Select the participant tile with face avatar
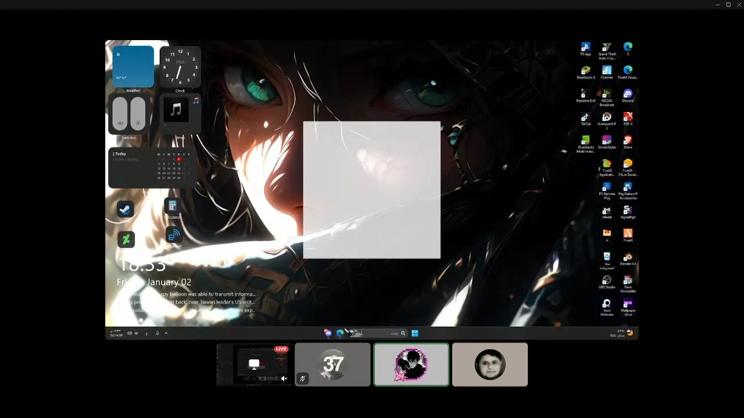This screenshot has height=418, width=744. click(x=490, y=365)
